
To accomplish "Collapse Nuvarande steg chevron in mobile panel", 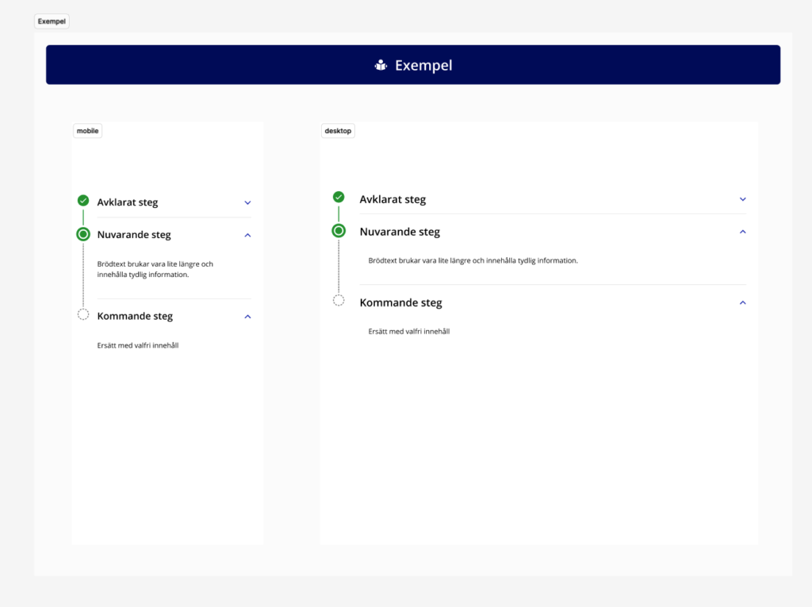I will (247, 236).
